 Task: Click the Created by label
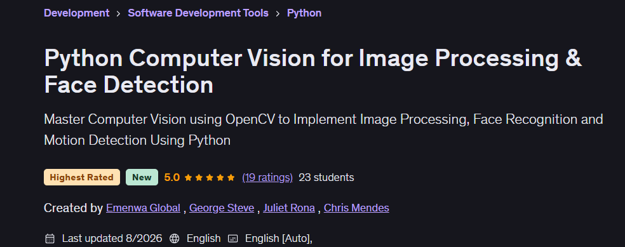tap(73, 208)
